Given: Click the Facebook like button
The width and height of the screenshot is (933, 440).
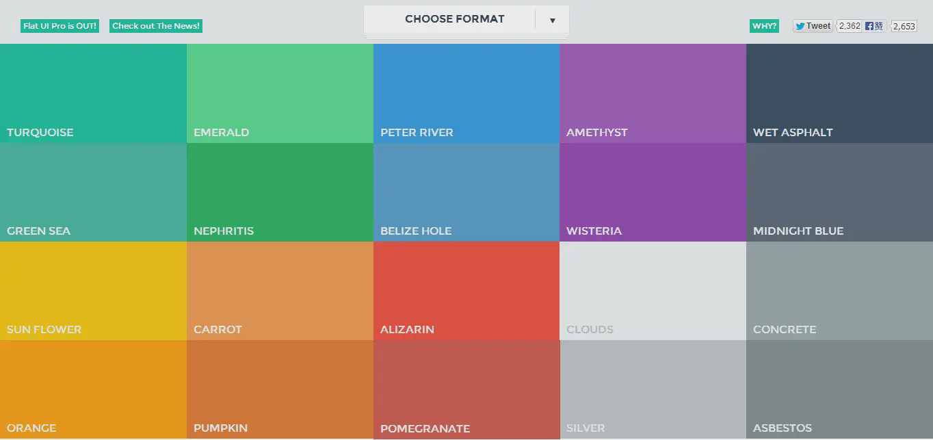Looking at the screenshot, I should (x=874, y=26).
